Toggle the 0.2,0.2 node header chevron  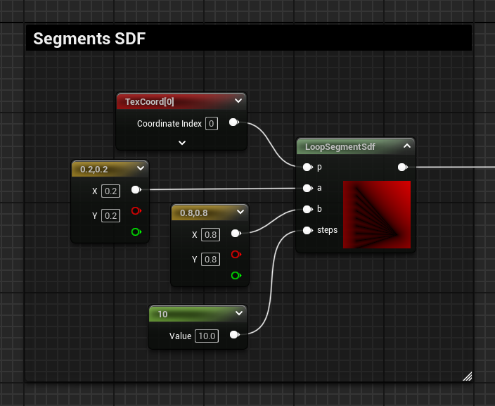tap(140, 169)
